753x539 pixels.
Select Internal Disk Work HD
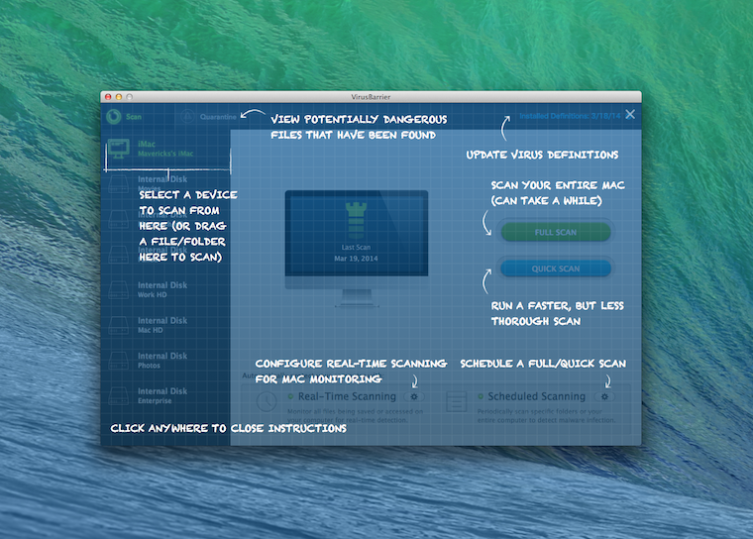click(162, 289)
